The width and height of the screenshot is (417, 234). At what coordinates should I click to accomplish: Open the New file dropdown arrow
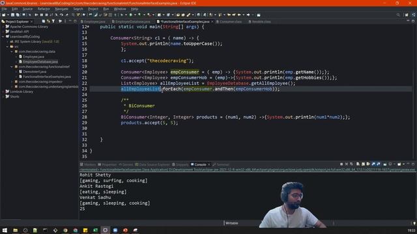8,15
